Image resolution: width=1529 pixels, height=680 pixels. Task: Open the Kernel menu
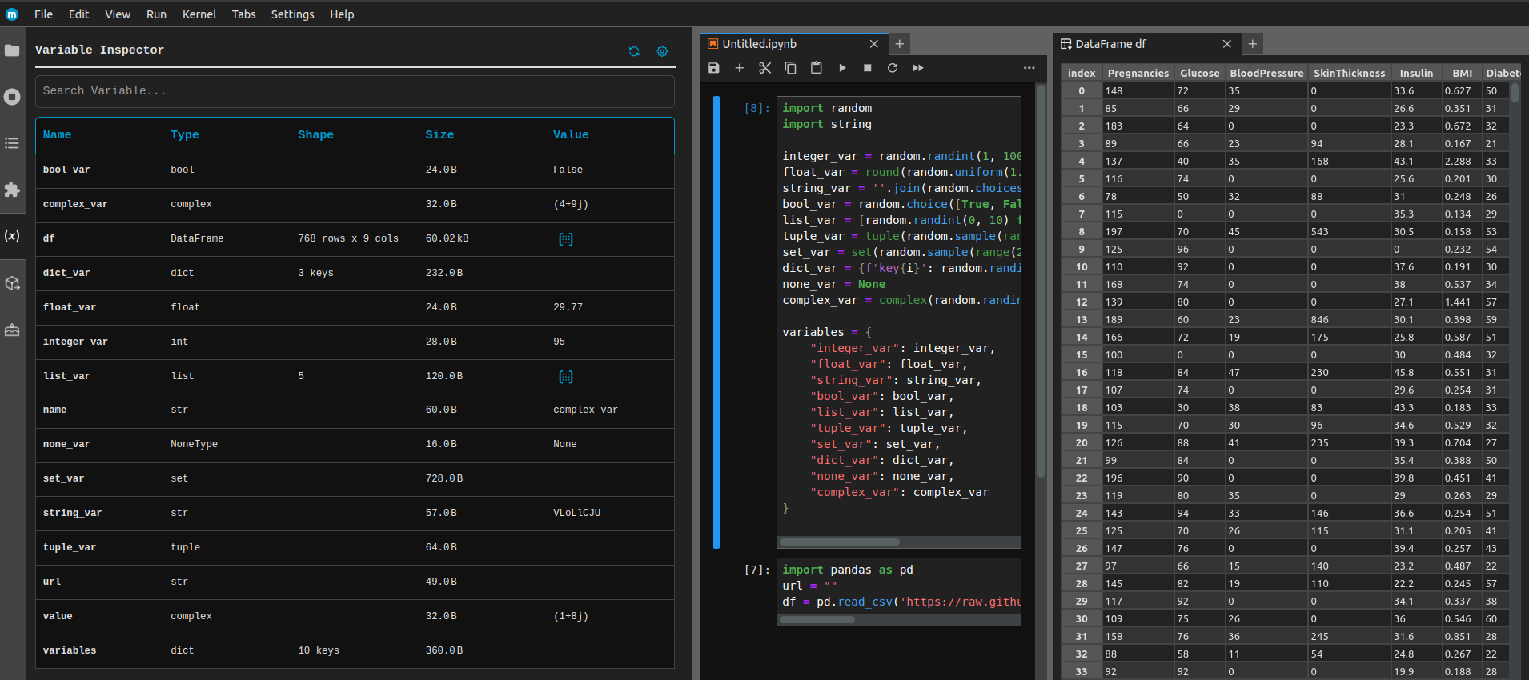point(199,14)
